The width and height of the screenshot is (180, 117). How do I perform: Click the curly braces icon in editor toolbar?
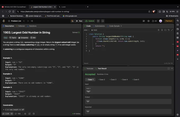click(x=165, y=30)
